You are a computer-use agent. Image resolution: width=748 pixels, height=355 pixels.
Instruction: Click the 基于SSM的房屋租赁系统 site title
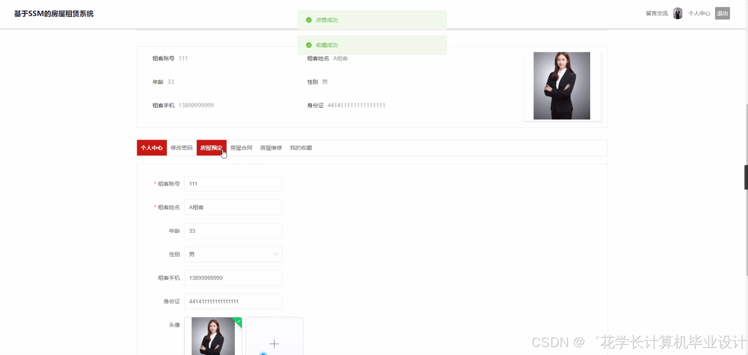[x=54, y=14]
